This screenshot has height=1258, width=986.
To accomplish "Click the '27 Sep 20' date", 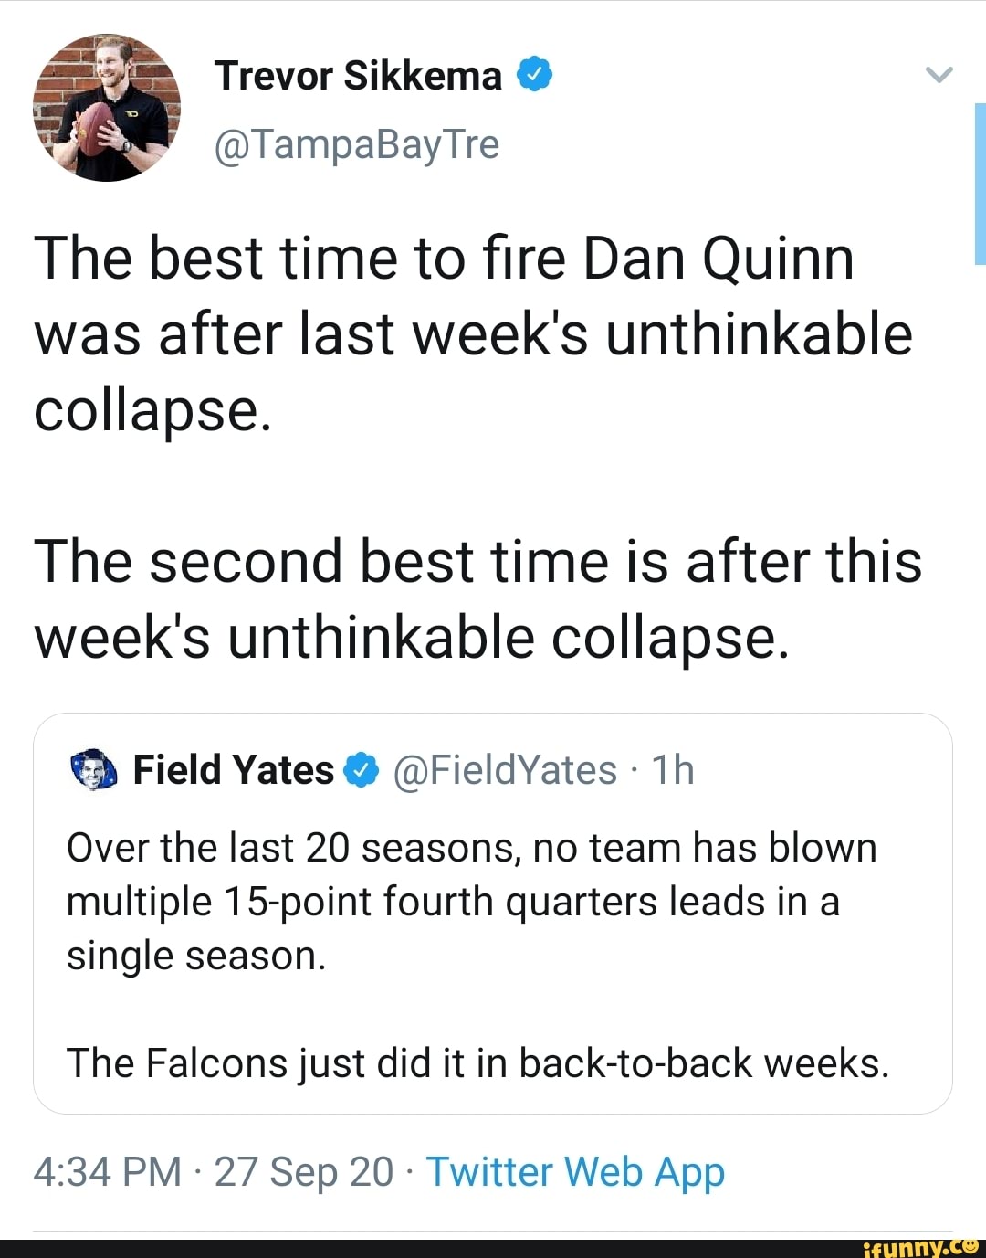I will click(x=304, y=1171).
